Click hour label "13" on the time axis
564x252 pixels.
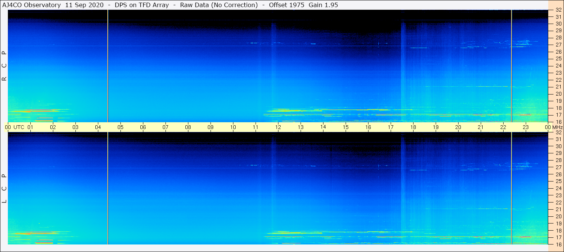coord(301,127)
